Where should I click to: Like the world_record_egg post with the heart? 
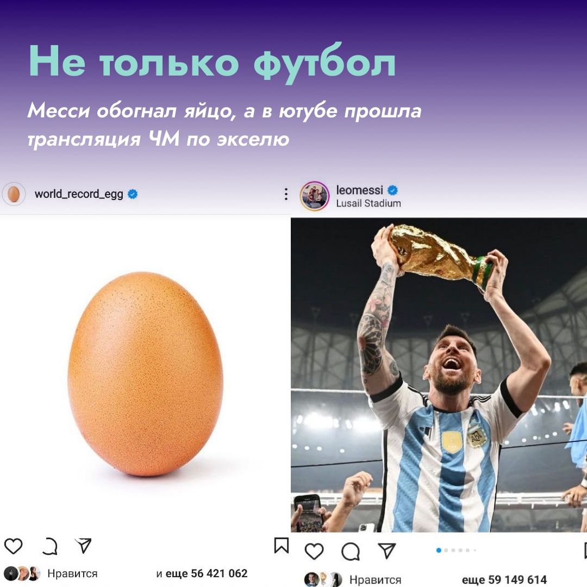point(14,546)
